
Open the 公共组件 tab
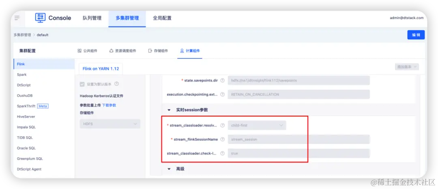(x=88, y=51)
